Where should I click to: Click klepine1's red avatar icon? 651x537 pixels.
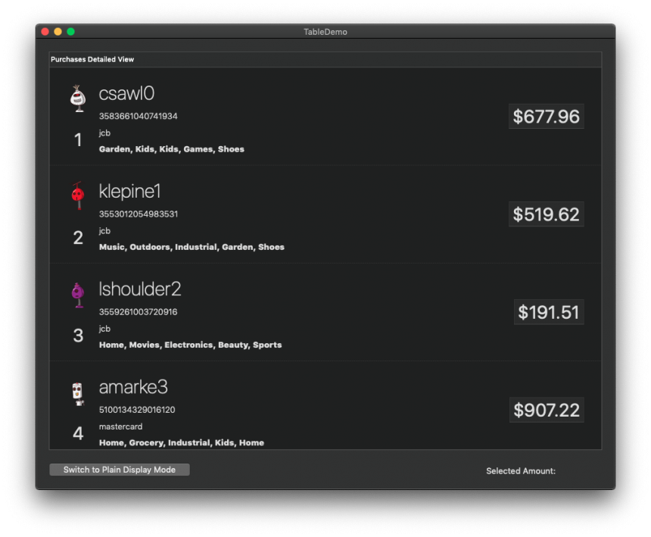point(77,196)
